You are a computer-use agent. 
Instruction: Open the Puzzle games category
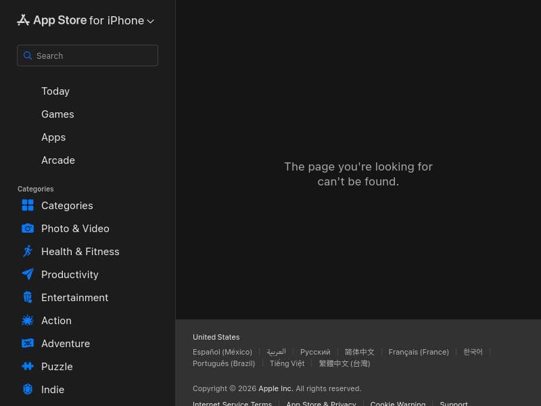click(57, 367)
